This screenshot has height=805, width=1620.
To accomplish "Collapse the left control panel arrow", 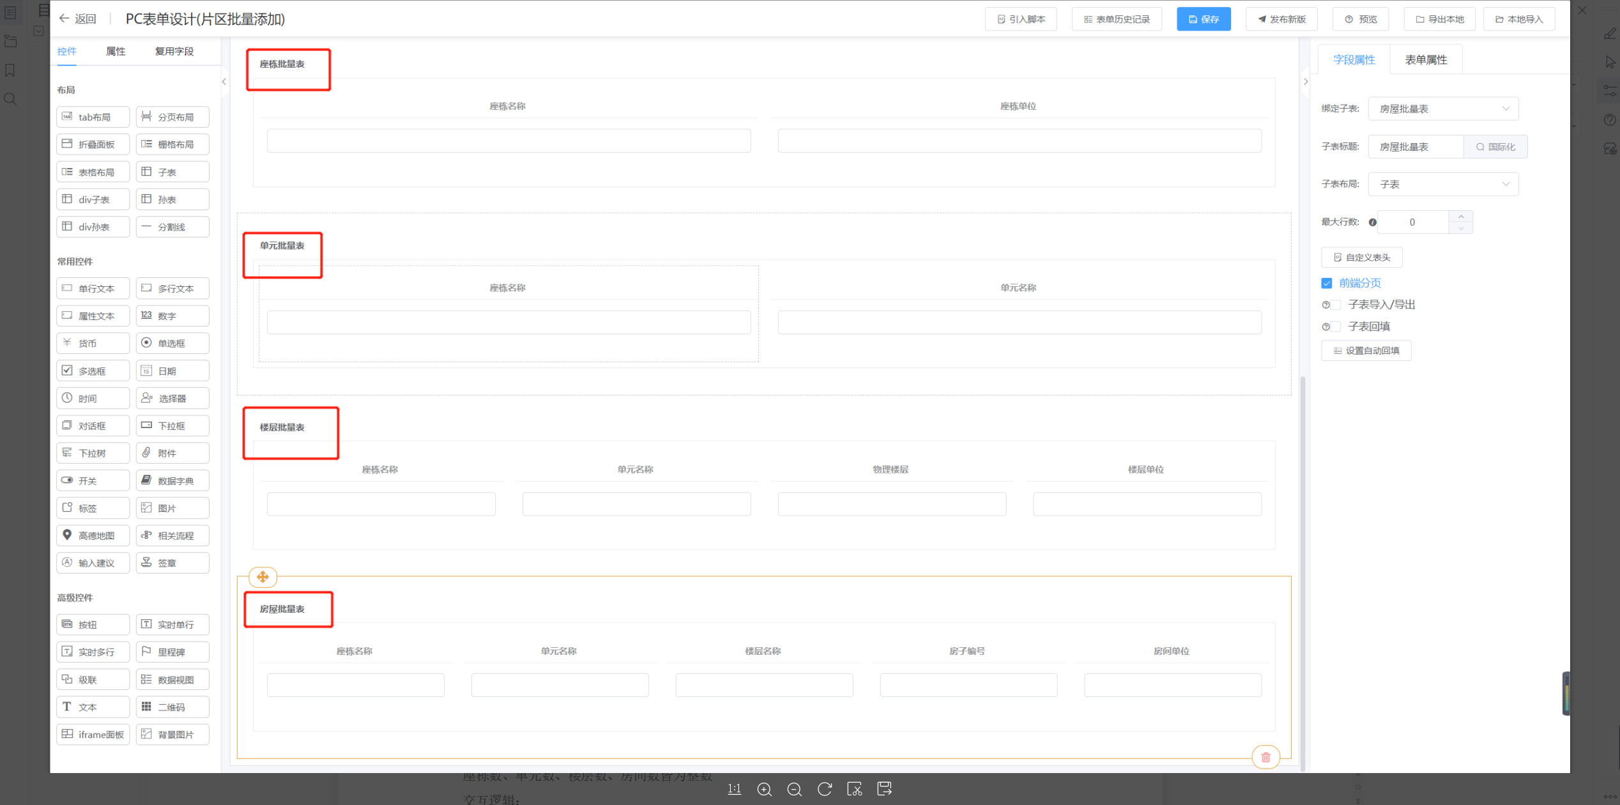I will (x=224, y=82).
